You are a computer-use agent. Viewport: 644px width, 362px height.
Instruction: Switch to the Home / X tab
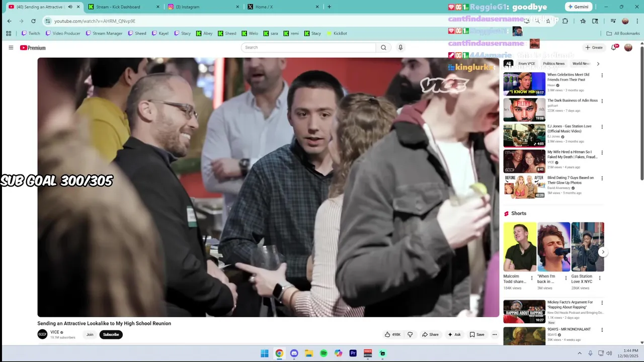pos(284,7)
